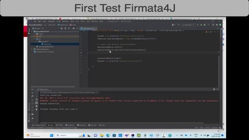Open the Problems tool window
Image resolution: width=249 pixels, height=140 pixels.
70,125
